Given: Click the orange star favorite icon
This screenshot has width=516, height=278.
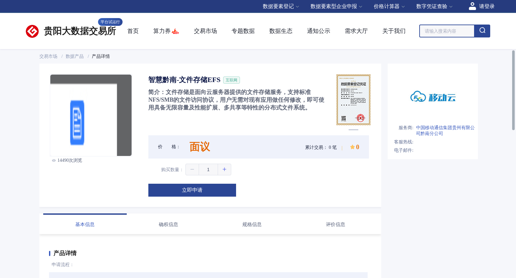Looking at the screenshot, I should 352,147.
